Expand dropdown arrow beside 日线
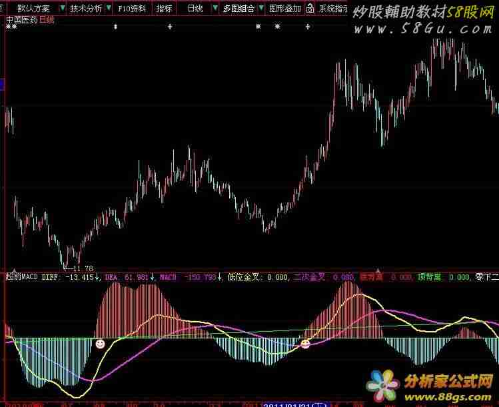Viewport: 499px width, 407px height. [x=215, y=8]
